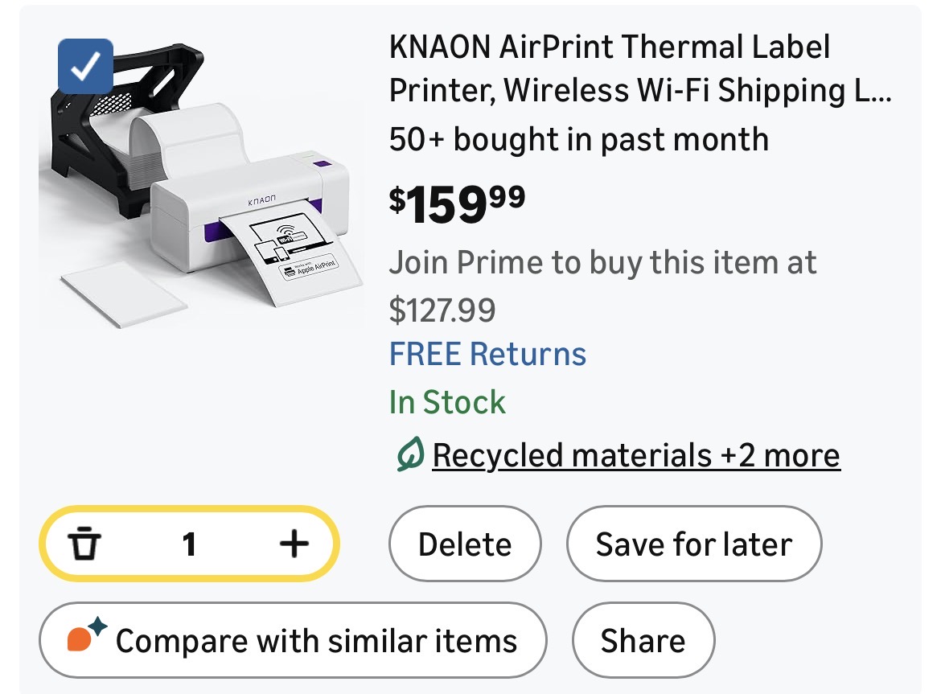The height and width of the screenshot is (694, 941).
Task: Click the $159.99 price
Action: pyautogui.click(x=457, y=204)
